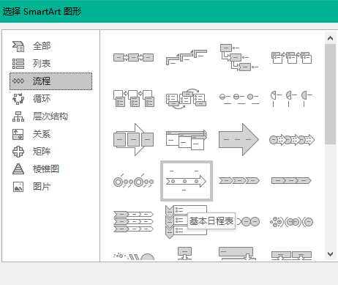Viewport: 338px width, 285px height.
Task: Open the 图片 category
Action: click(50, 187)
